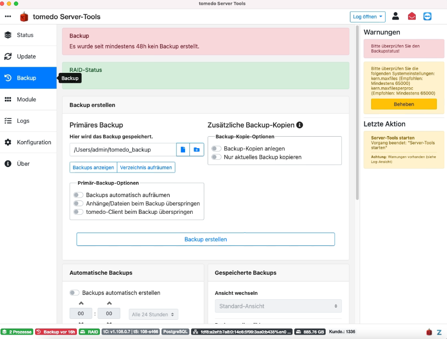This screenshot has height=339, width=447.
Task: Click the PostgreSQL status badge
Action: tap(175, 332)
